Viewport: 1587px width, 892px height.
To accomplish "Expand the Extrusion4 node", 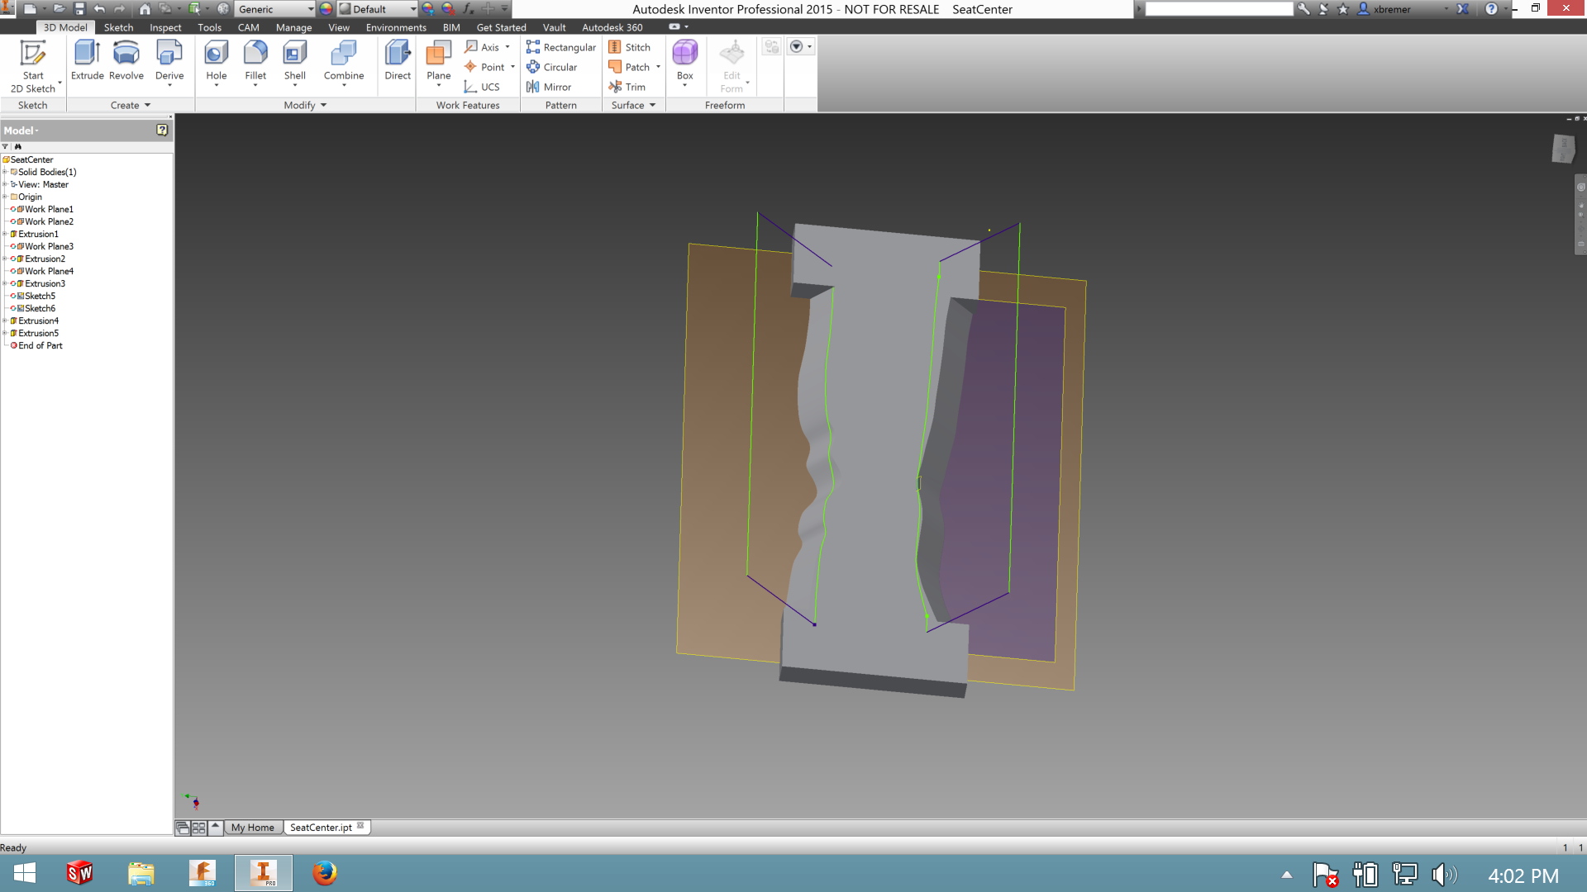I will pyautogui.click(x=5, y=320).
